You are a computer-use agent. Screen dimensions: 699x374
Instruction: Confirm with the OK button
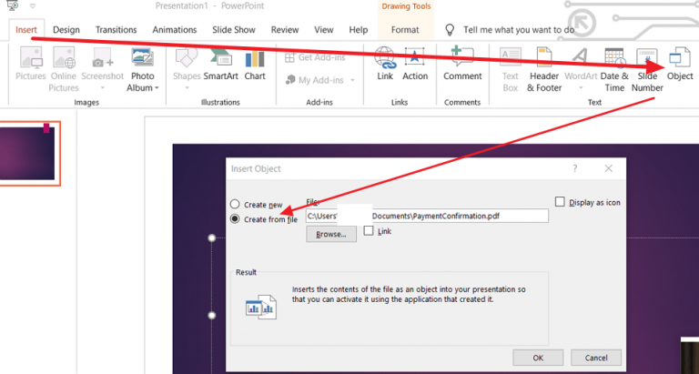538,358
